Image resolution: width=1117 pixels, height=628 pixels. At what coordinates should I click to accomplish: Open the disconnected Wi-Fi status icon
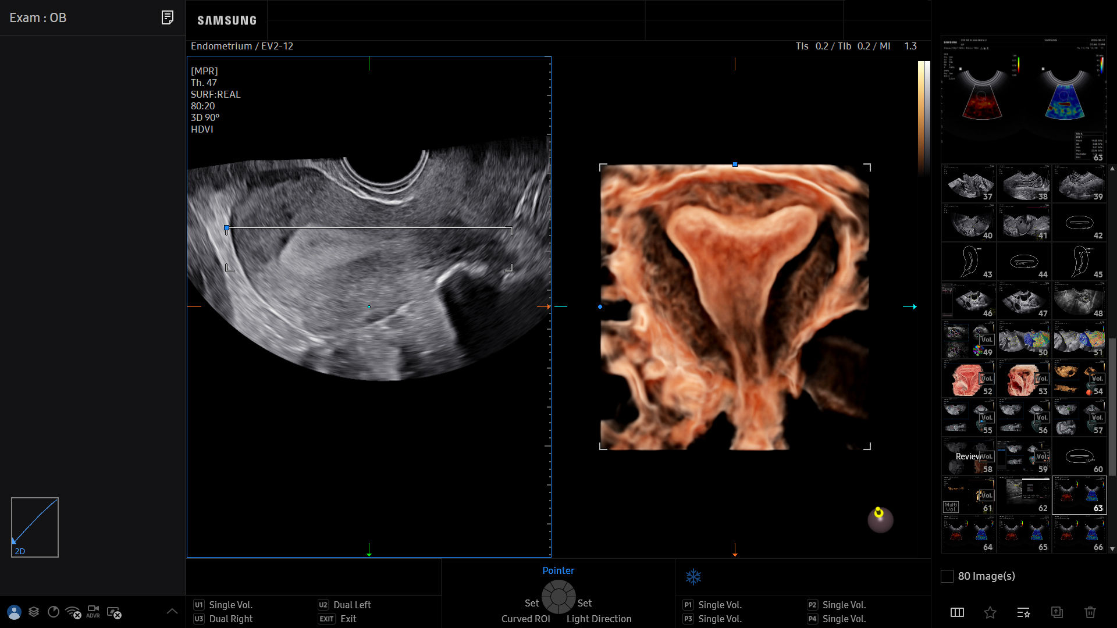[73, 612]
